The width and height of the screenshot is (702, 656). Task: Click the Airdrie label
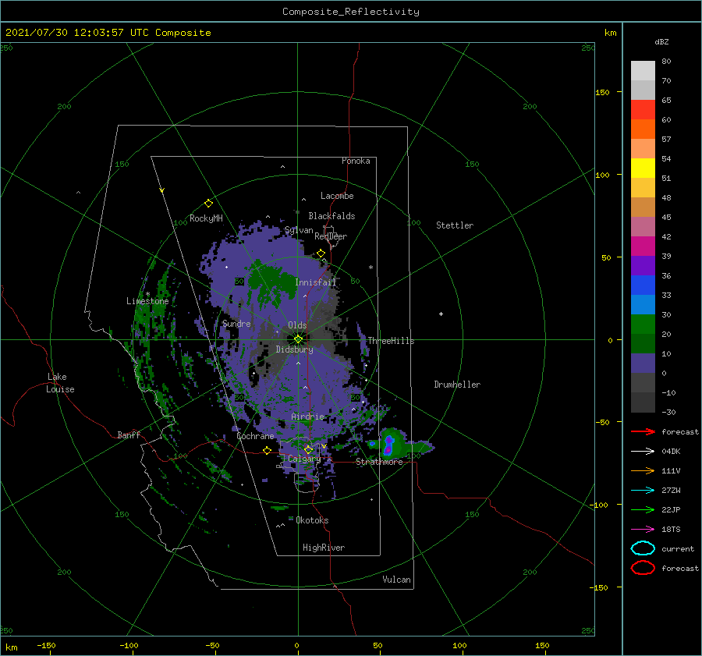pyautogui.click(x=307, y=417)
